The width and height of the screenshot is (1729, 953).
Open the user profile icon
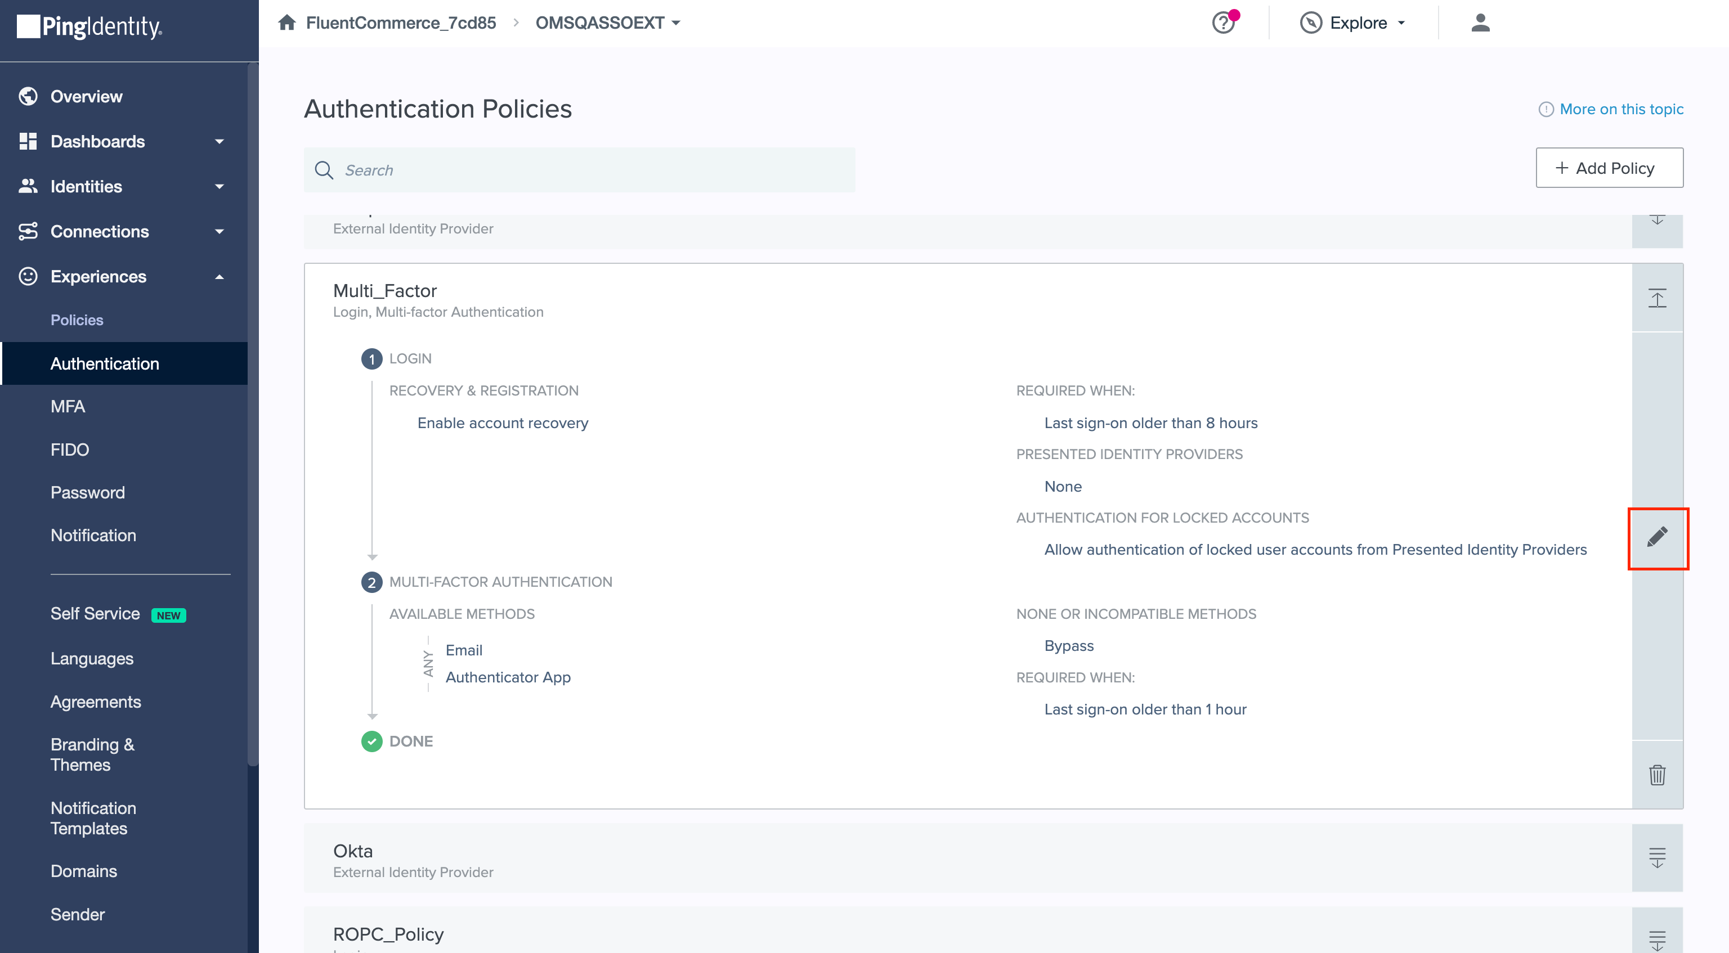coord(1480,23)
